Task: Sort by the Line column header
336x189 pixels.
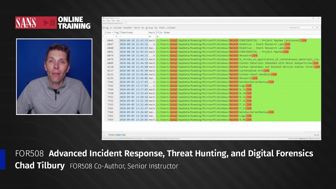Action: click(109, 33)
